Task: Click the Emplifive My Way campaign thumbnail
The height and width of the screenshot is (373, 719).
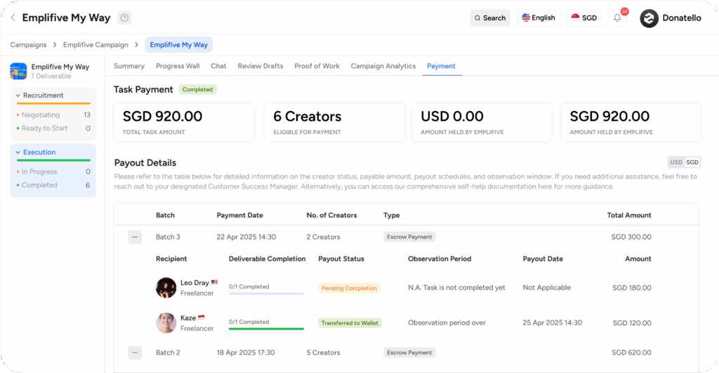Action: click(x=18, y=71)
